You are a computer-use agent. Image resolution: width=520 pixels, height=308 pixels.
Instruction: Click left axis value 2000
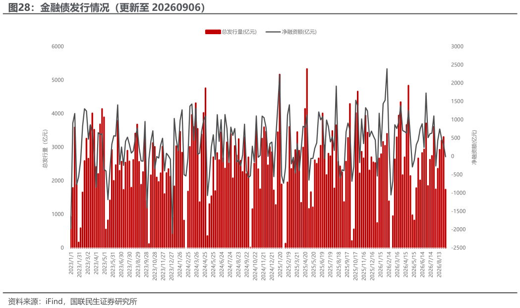click(x=58, y=181)
